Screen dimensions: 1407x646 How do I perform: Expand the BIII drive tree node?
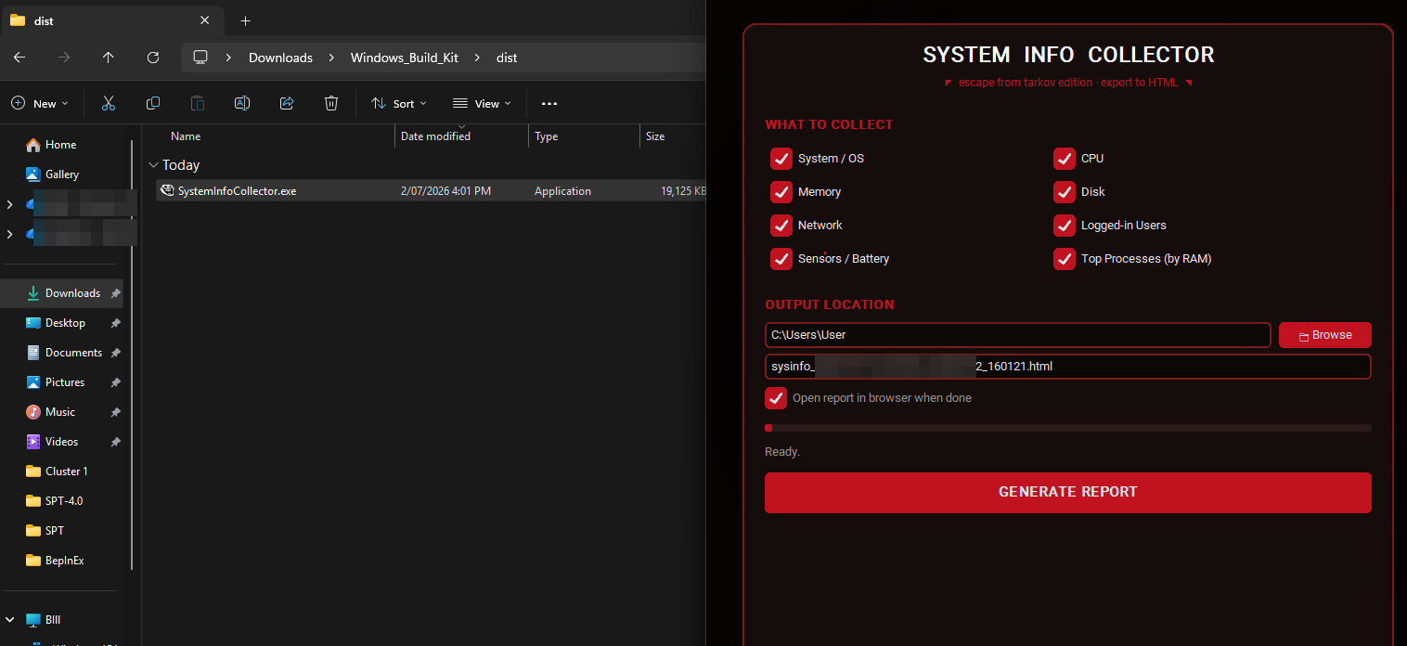[10, 620]
